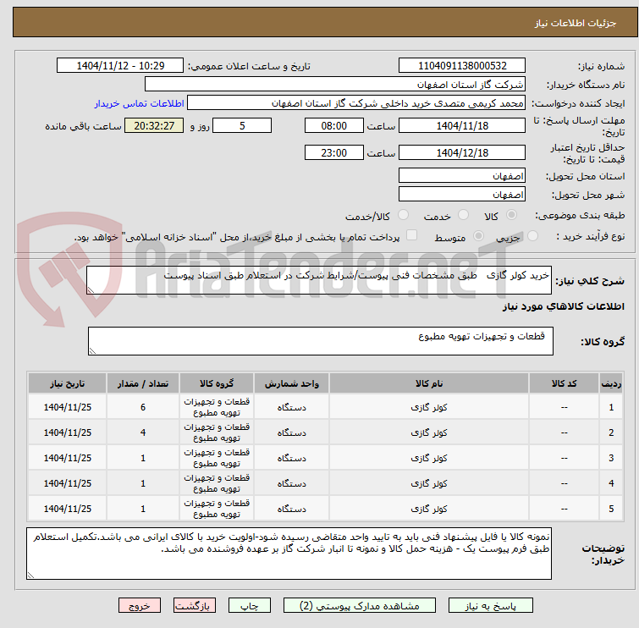The image size is (639, 628).
Task: Click the اطلاعات کالاهای مورد نیاز heading
Action: [563, 306]
